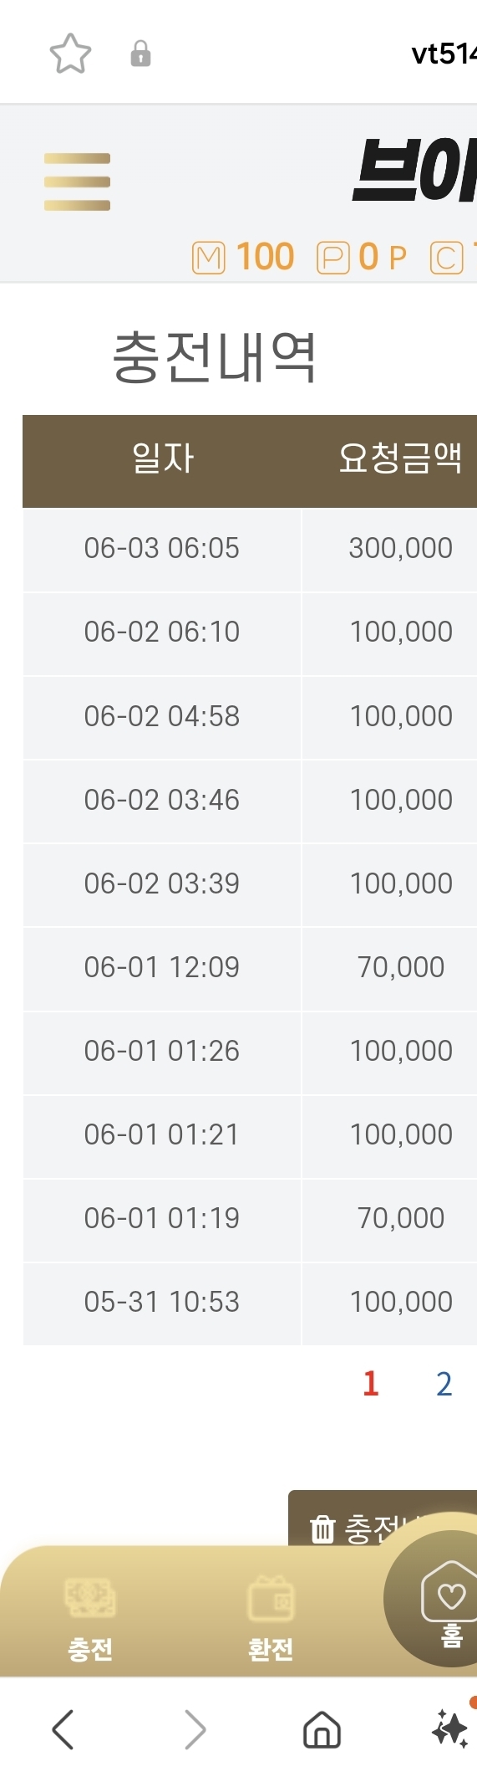The height and width of the screenshot is (1782, 477).
Task: Select the 06-03 06:05 deposit row
Action: tap(250, 549)
